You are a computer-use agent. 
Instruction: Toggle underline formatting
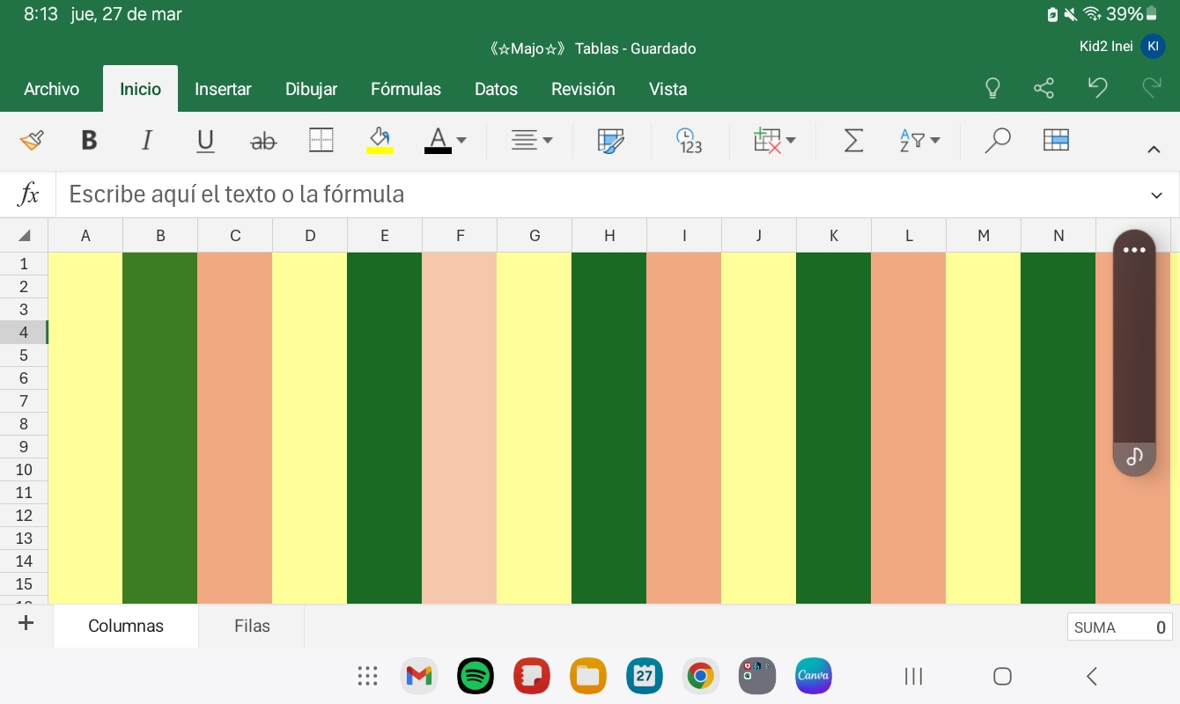205,141
